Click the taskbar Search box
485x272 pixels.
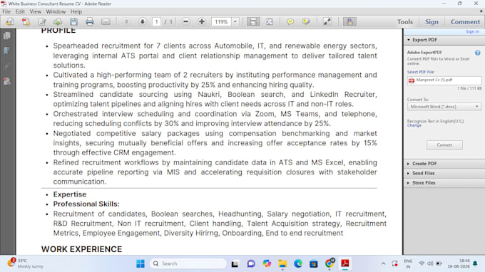click(x=188, y=263)
